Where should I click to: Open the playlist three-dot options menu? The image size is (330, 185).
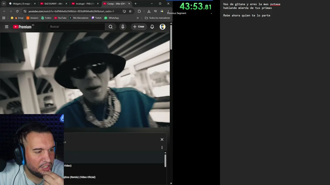point(162,147)
